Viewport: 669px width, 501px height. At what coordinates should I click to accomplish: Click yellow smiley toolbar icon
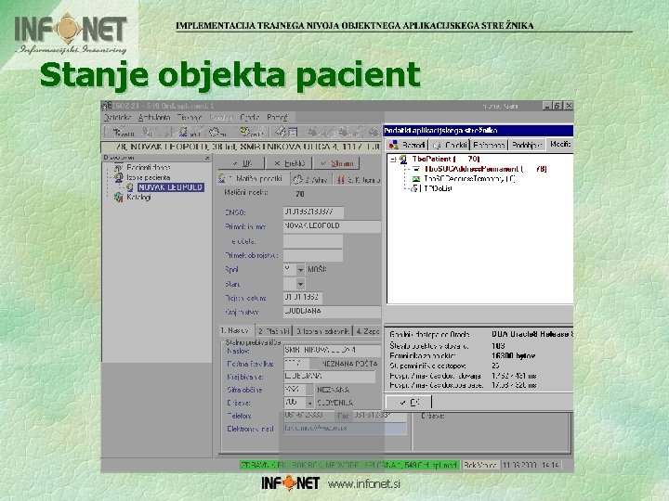[x=244, y=132]
